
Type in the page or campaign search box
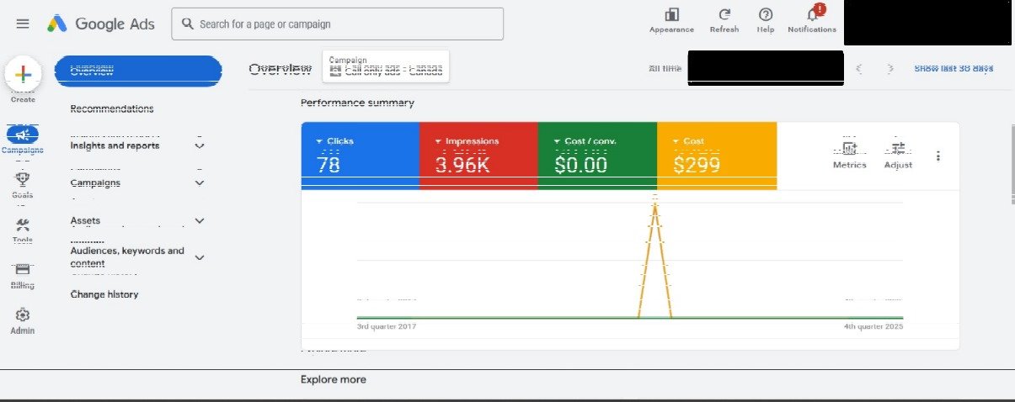(345, 24)
